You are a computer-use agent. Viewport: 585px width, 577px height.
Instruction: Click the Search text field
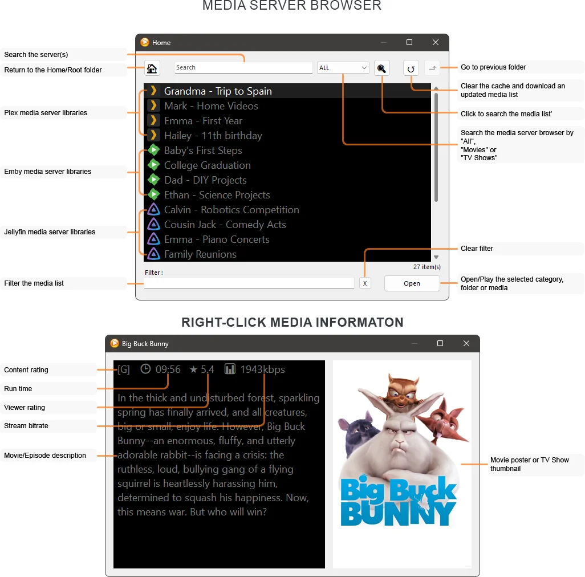click(x=243, y=67)
